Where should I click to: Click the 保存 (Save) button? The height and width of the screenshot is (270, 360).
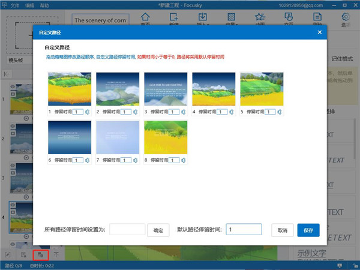308,230
